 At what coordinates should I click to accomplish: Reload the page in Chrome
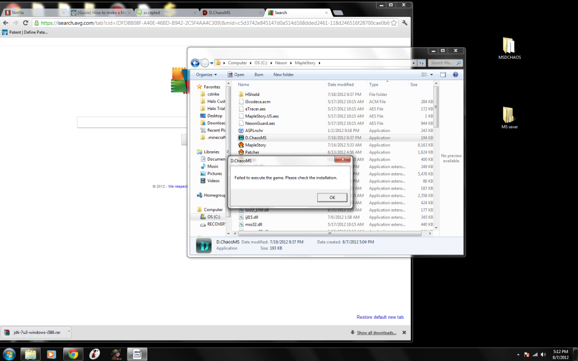coord(25,23)
